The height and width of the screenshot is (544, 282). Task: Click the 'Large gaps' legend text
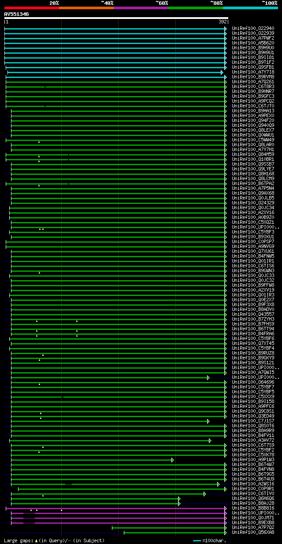tap(54, 540)
